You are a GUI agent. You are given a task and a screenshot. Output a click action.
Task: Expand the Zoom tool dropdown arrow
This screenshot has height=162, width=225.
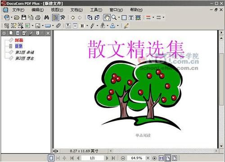[x=119, y=18]
